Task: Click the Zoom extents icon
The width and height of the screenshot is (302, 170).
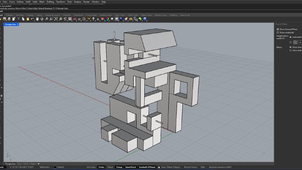Action: click(56, 19)
